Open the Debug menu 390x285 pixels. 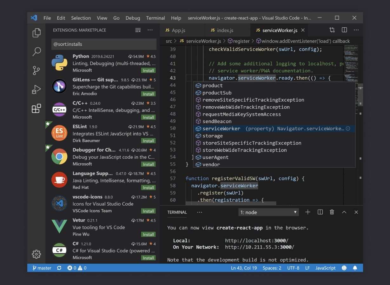click(x=133, y=18)
